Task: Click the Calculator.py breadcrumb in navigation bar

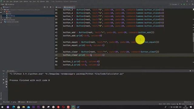Action: [x=10, y=4]
